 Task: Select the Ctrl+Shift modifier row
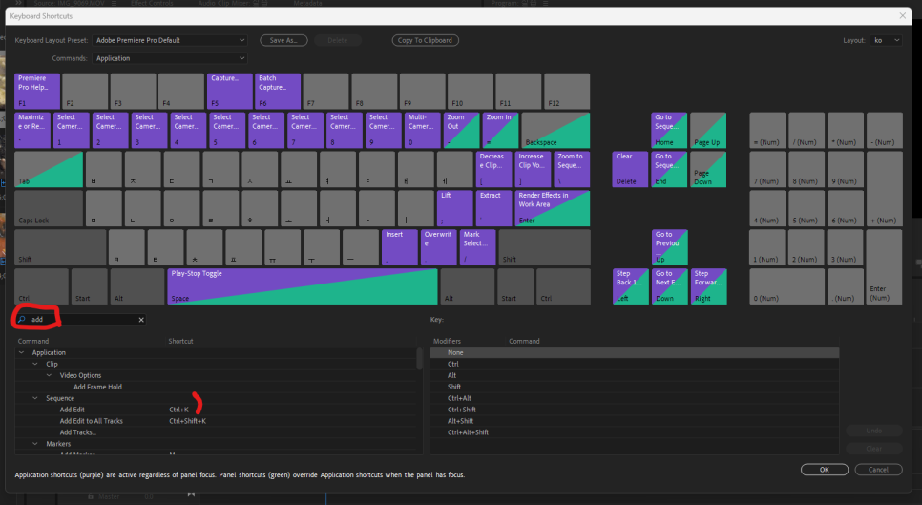(x=635, y=410)
